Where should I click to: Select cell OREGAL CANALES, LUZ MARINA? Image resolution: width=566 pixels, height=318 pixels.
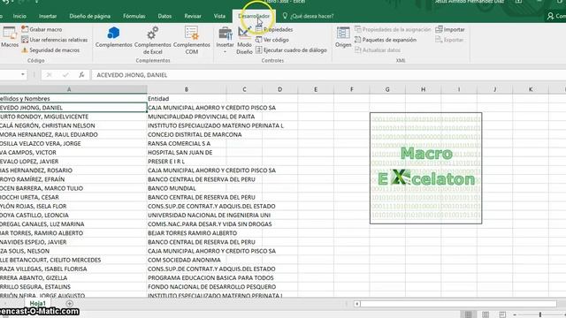(x=73, y=223)
